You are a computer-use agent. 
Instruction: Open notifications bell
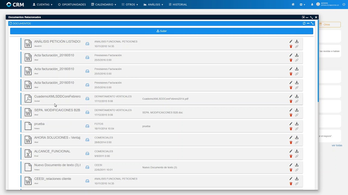tap(312, 5)
